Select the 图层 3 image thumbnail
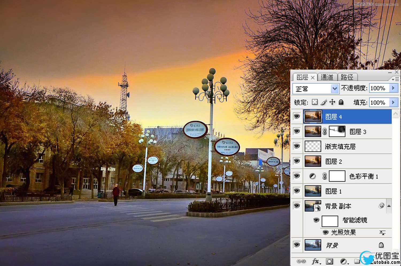The image size is (401, 266). tap(313, 131)
